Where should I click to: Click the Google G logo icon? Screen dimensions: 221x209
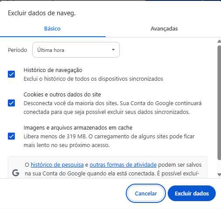(x=16, y=173)
